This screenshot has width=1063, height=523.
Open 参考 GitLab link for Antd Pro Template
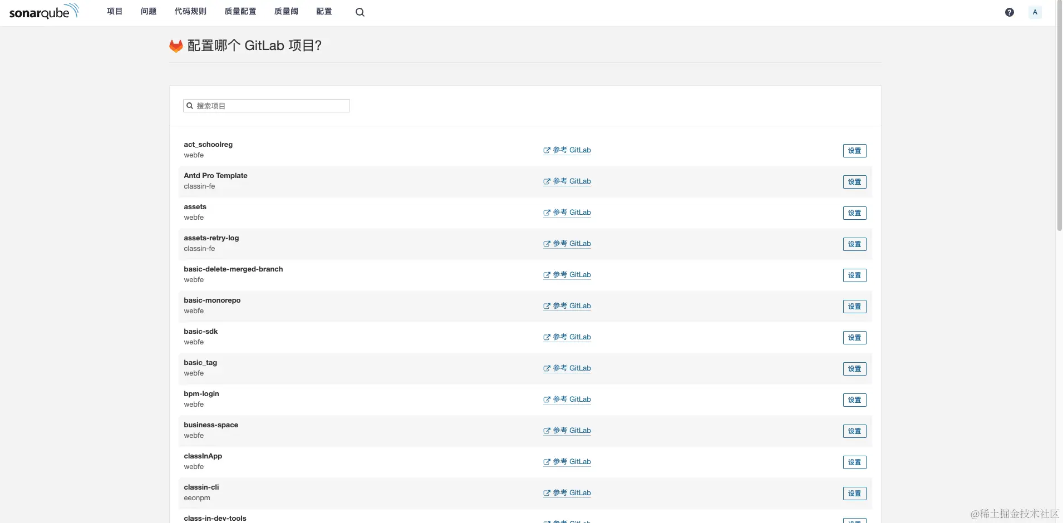click(567, 181)
